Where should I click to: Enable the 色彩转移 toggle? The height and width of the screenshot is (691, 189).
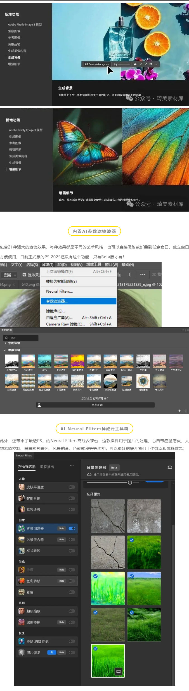(x=72, y=581)
